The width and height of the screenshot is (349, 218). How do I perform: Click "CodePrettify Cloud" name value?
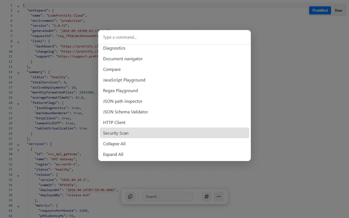click(66, 15)
